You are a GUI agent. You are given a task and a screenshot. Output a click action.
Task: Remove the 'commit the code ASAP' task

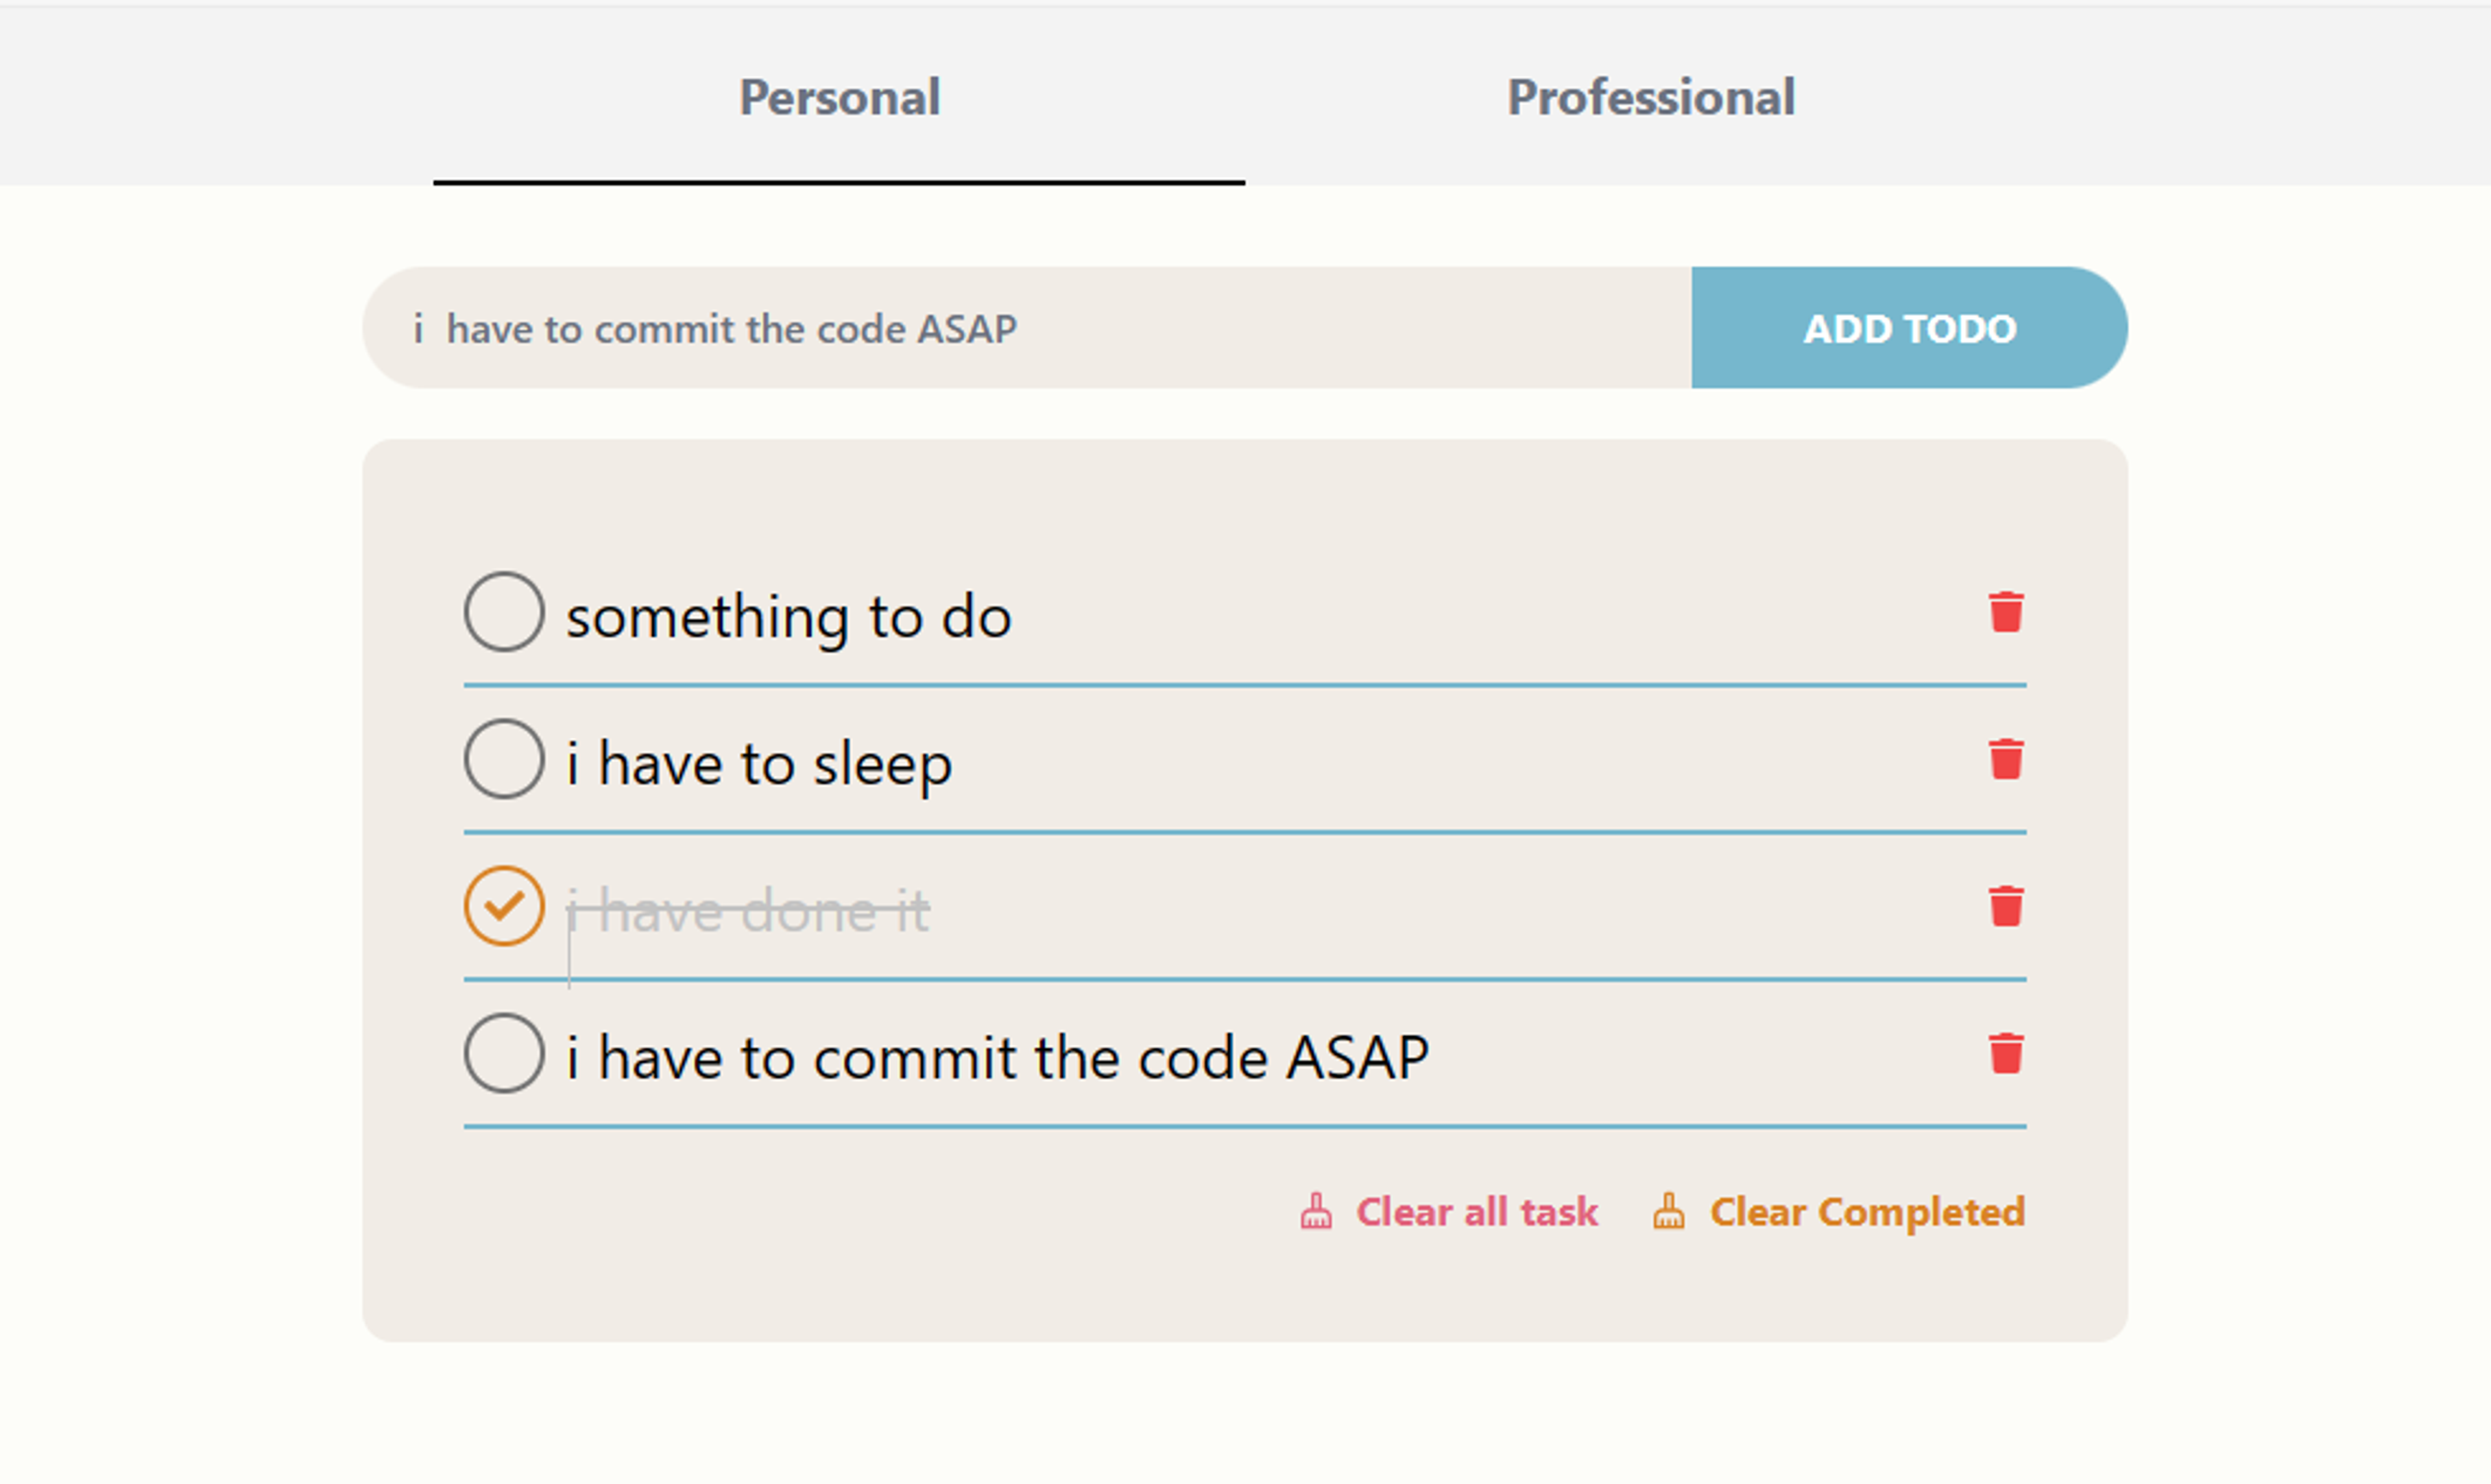pyautogui.click(x=2005, y=1053)
